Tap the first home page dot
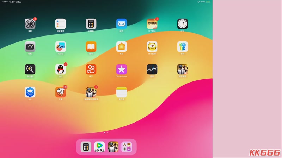Screen dimensions: 282x158 click(105, 133)
